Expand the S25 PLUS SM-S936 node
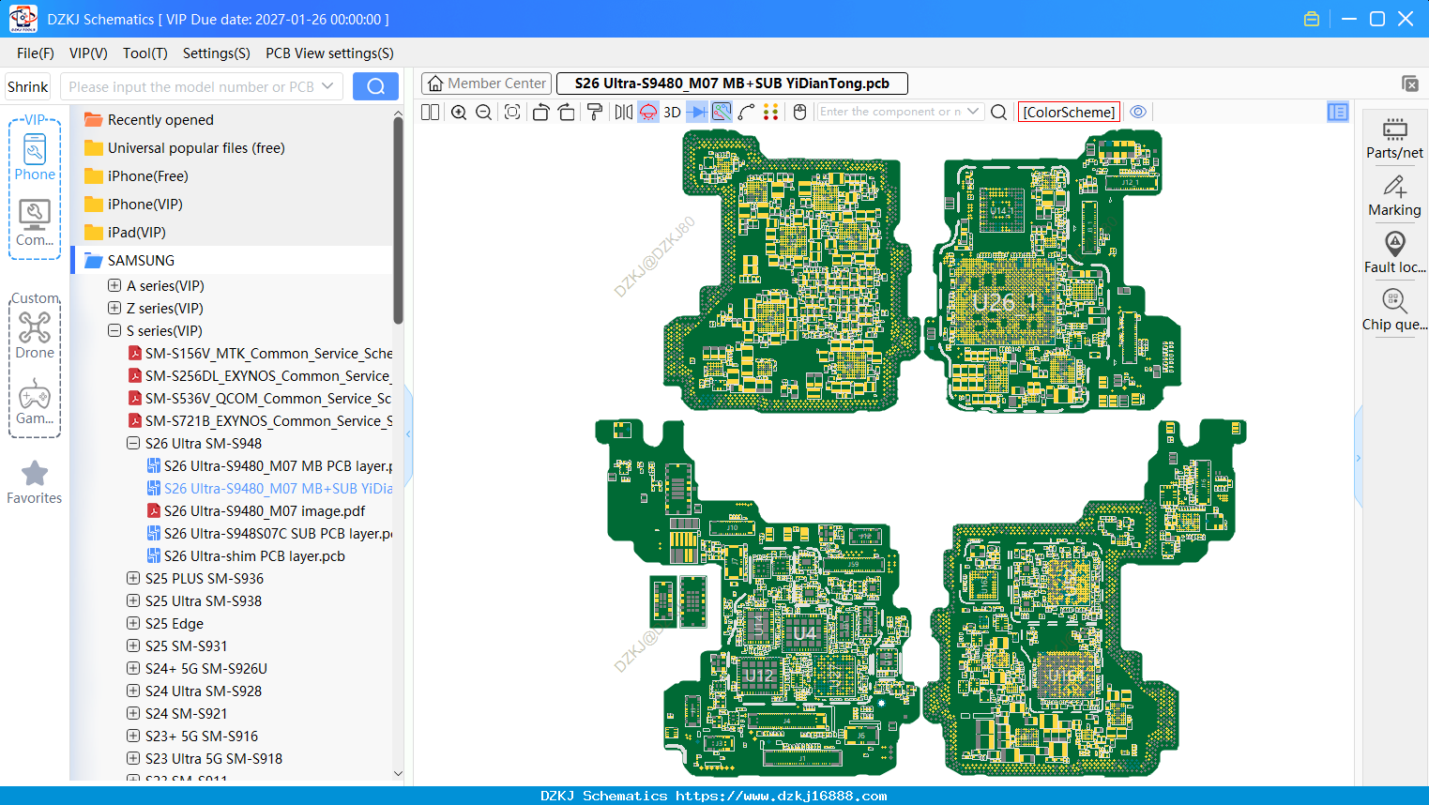 [x=133, y=578]
